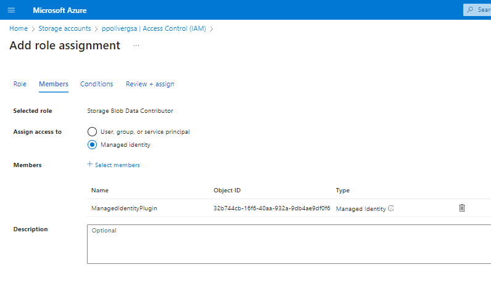Click the Type column header

(342, 191)
